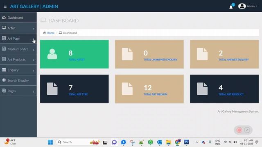Open the weather widget on taskbar
This screenshot has width=262, height=147.
pyautogui.click(x=10, y=142)
